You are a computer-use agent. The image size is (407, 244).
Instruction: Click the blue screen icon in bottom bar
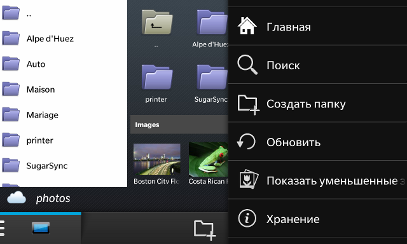(41, 228)
